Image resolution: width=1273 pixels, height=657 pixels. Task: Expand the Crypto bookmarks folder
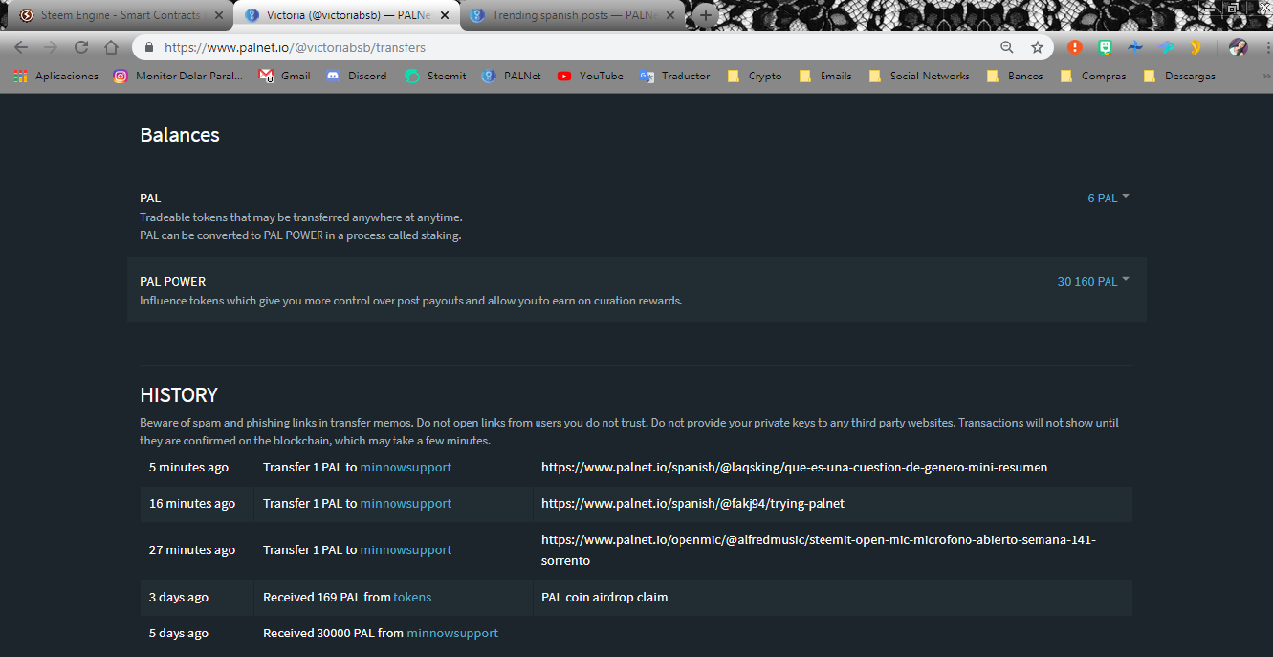(755, 76)
